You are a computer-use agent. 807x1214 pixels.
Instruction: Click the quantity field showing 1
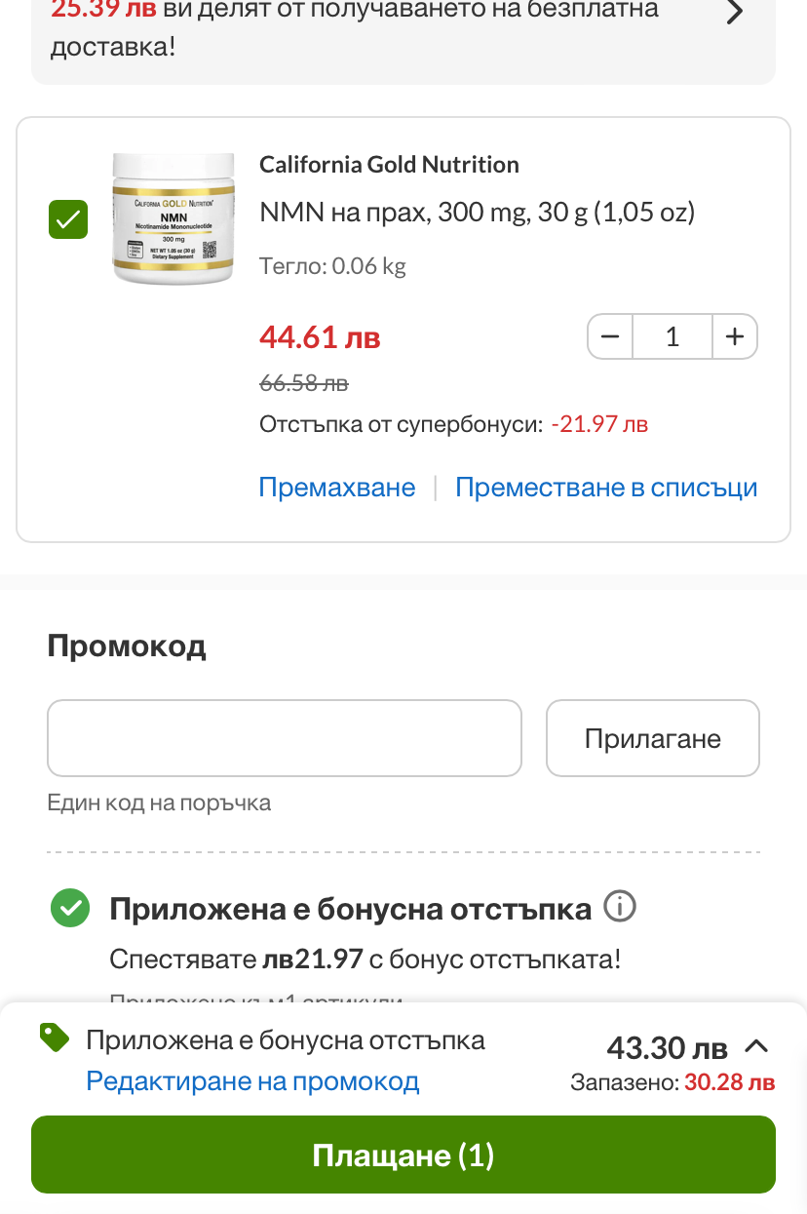[672, 337]
